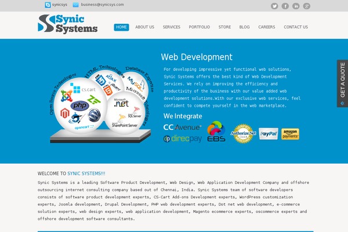Click the EBS payment logo

click(216, 131)
